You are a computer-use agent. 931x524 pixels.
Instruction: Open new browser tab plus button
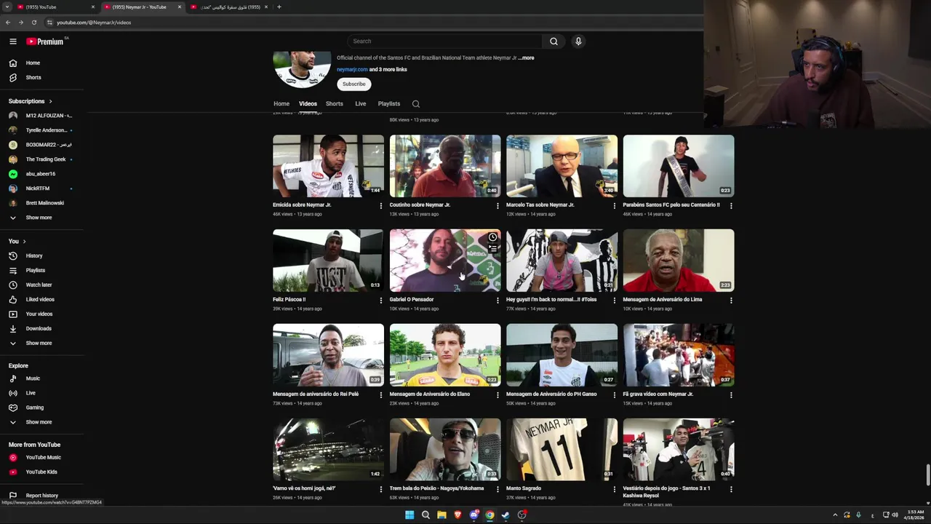click(x=279, y=7)
